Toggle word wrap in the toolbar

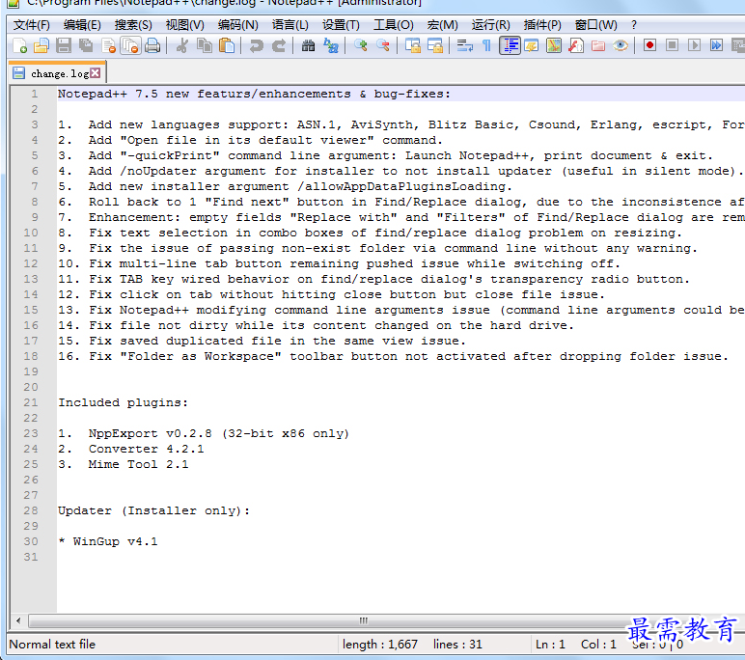[465, 45]
